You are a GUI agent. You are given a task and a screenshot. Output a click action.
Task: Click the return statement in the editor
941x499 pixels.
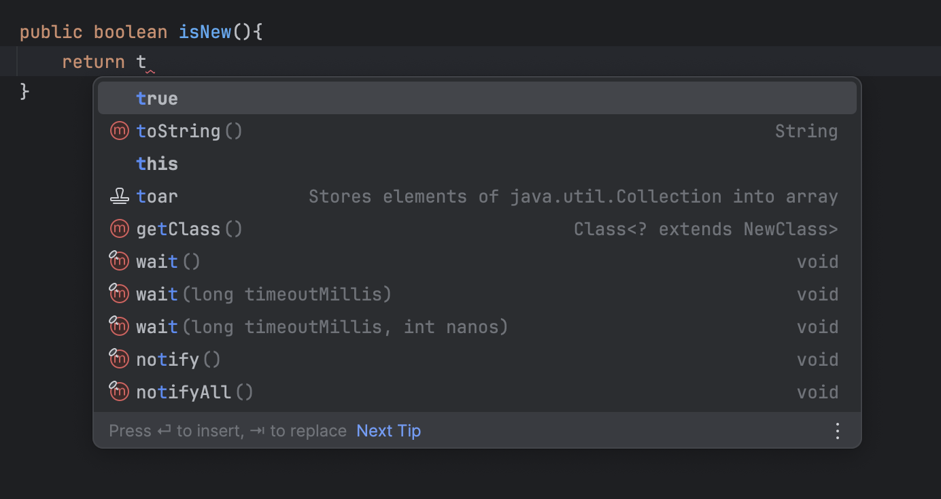[93, 62]
